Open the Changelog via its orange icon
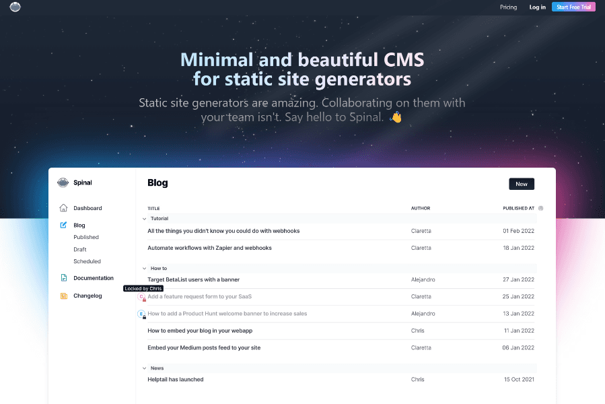The image size is (605, 404). tap(63, 295)
